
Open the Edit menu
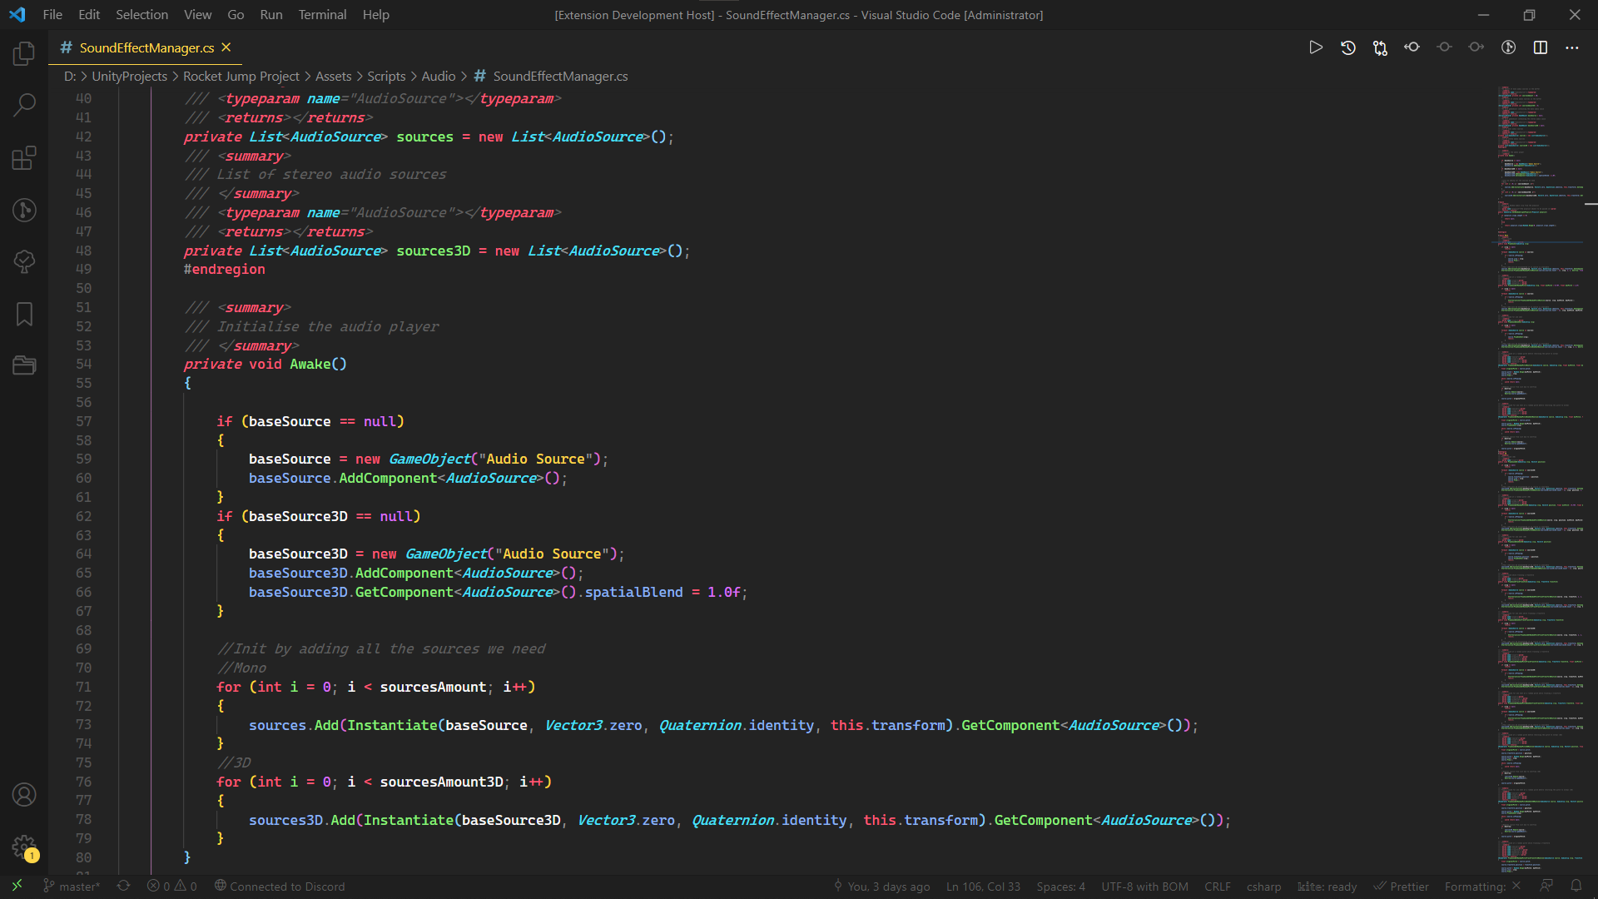[89, 14]
